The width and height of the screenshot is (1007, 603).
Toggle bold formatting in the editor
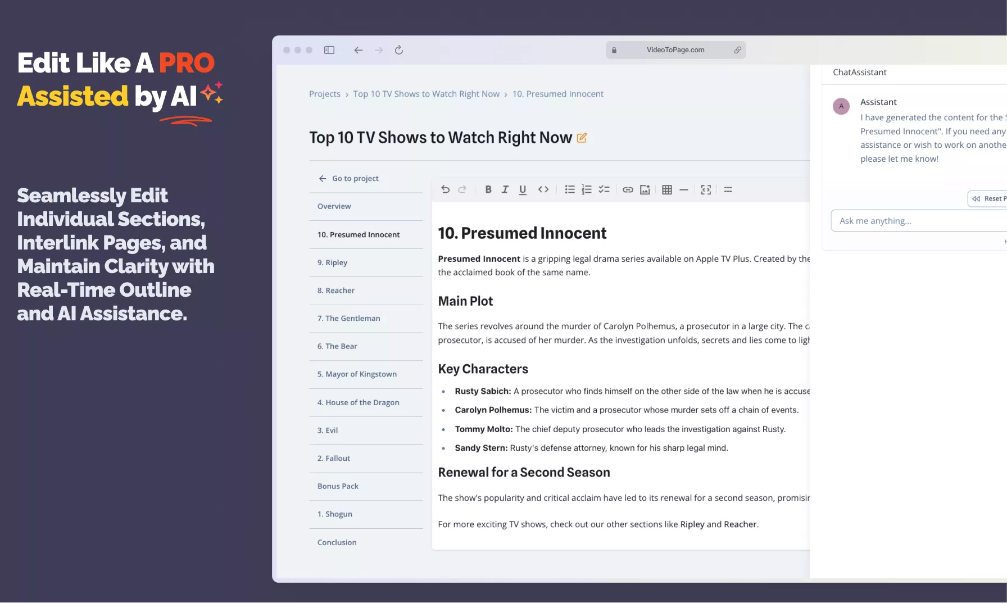[488, 189]
